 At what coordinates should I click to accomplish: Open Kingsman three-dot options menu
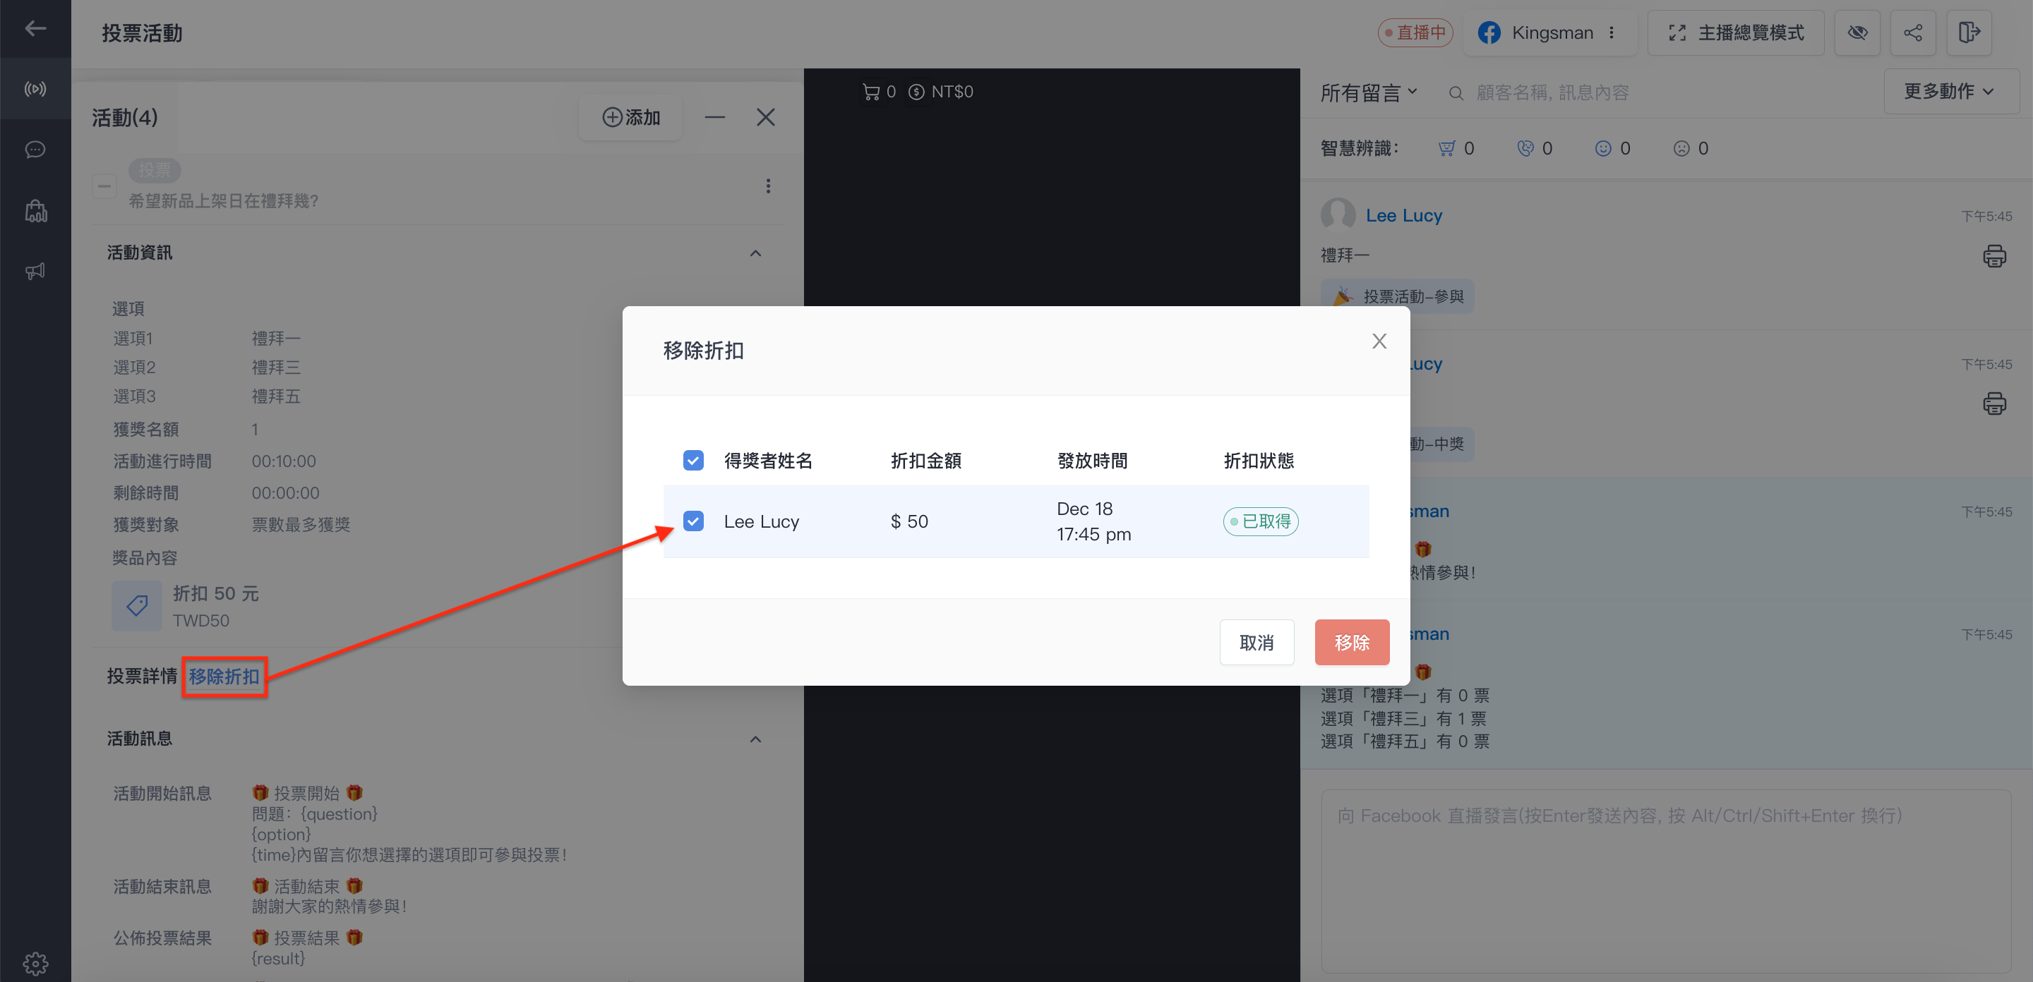[1611, 33]
